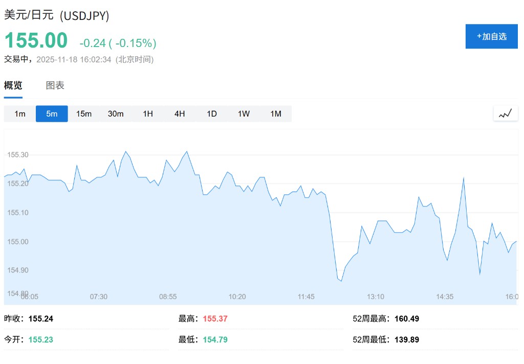
Task: Click the 155.00 current price
Action: (x=36, y=41)
